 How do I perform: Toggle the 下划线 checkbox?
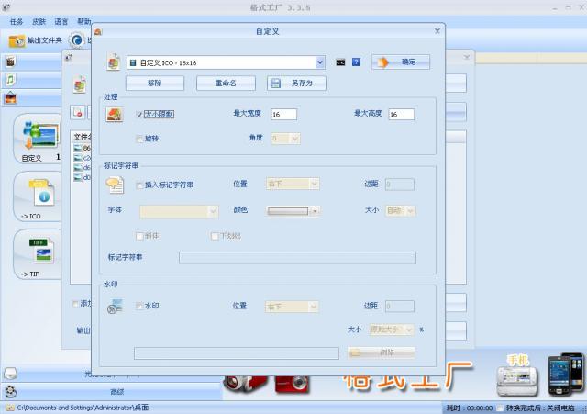pos(215,236)
